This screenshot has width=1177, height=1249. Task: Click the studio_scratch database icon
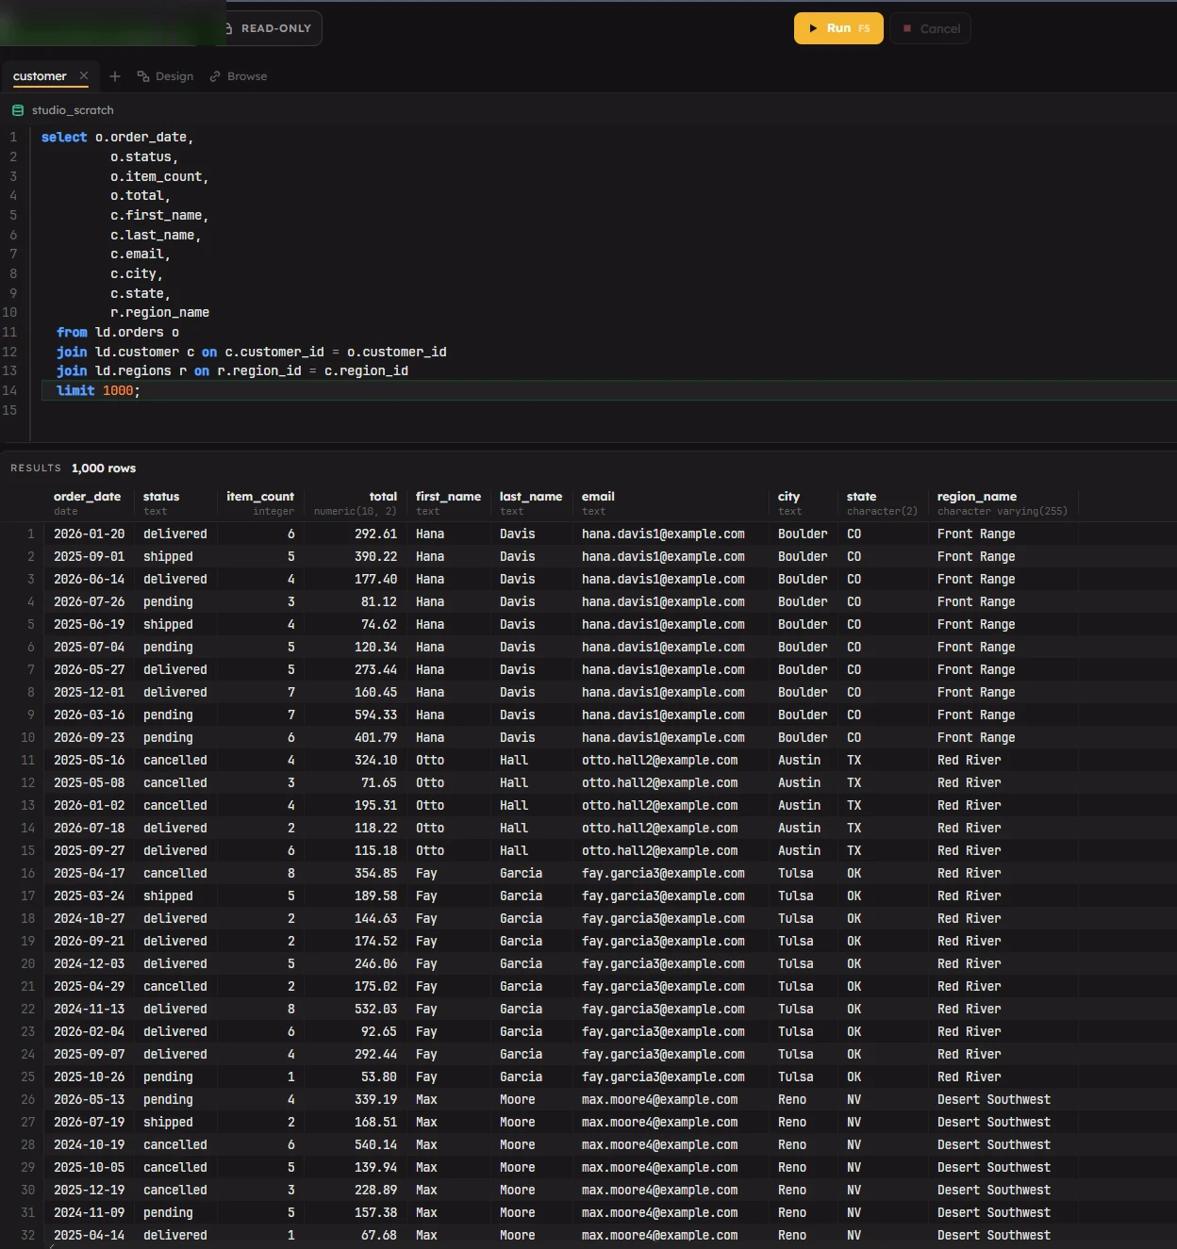18,110
